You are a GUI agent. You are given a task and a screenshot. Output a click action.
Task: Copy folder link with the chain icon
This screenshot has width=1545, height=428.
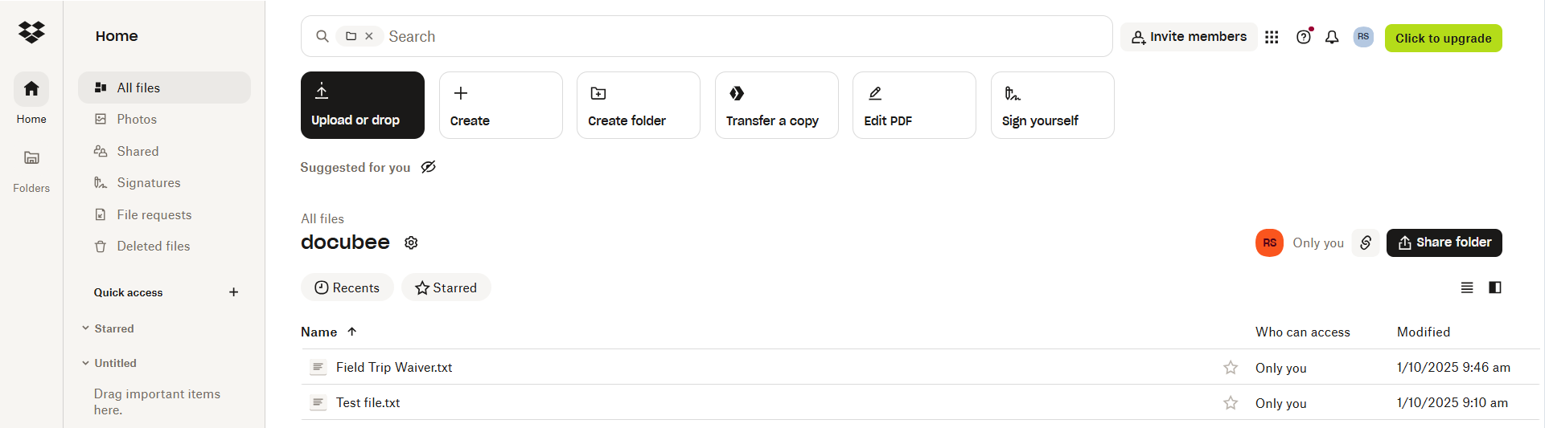tap(1366, 243)
